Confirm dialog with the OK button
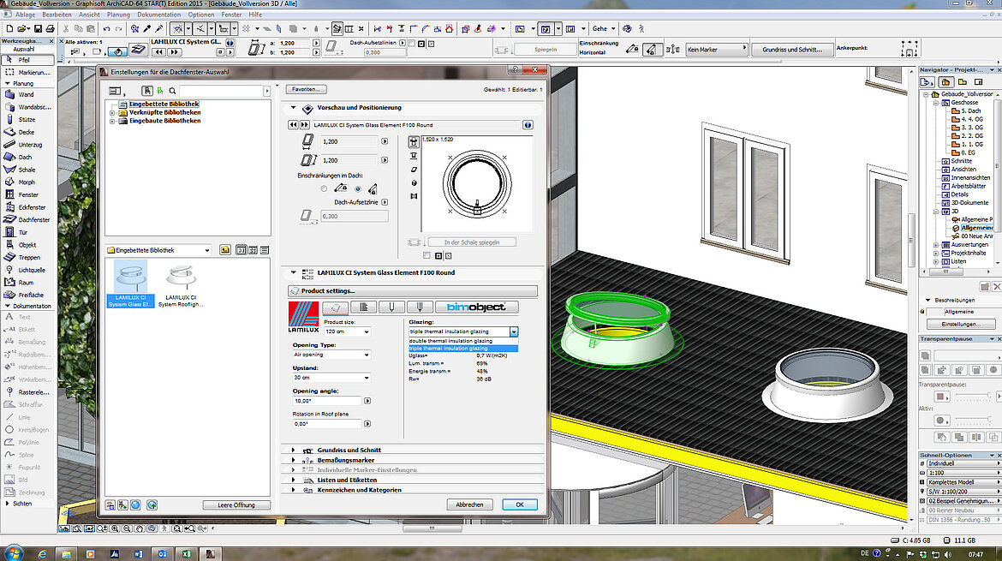Screen dimensions: 1002x561 [x=520, y=504]
